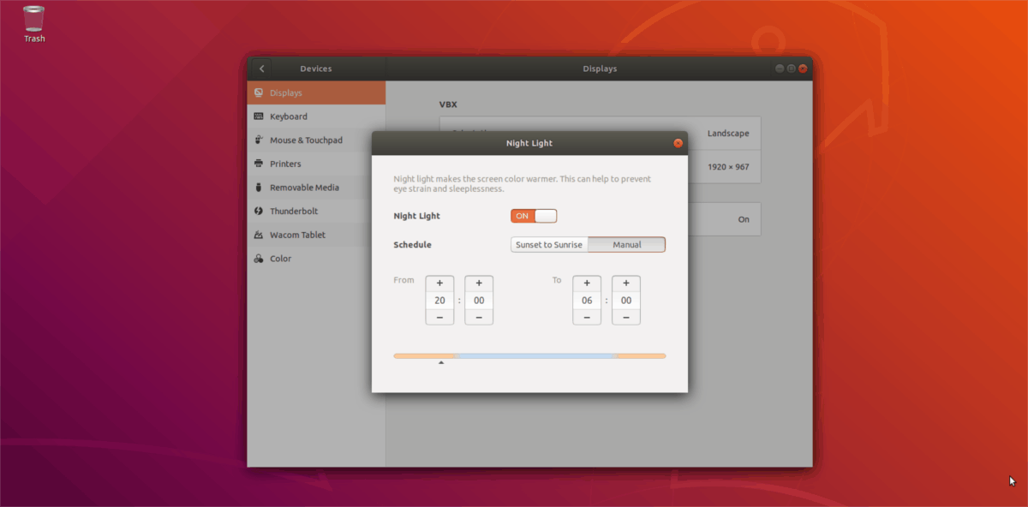Open the Printers settings panel
The height and width of the screenshot is (507, 1028).
click(316, 164)
